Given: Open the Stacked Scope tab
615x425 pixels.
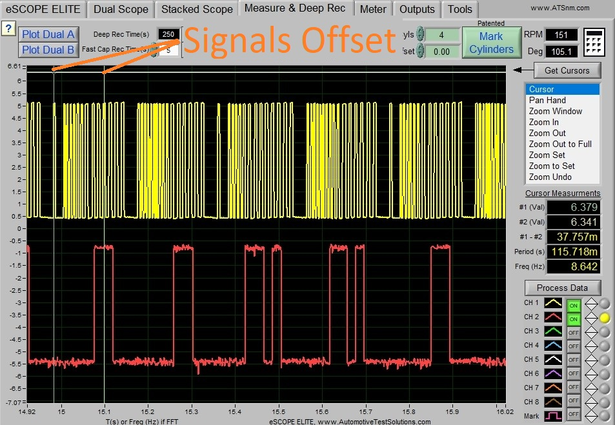Looking at the screenshot, I should [x=196, y=9].
